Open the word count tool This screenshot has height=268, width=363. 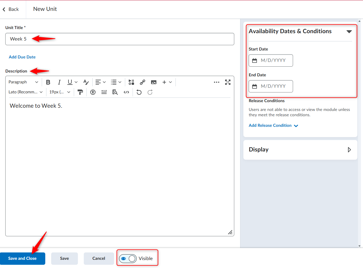(104, 92)
